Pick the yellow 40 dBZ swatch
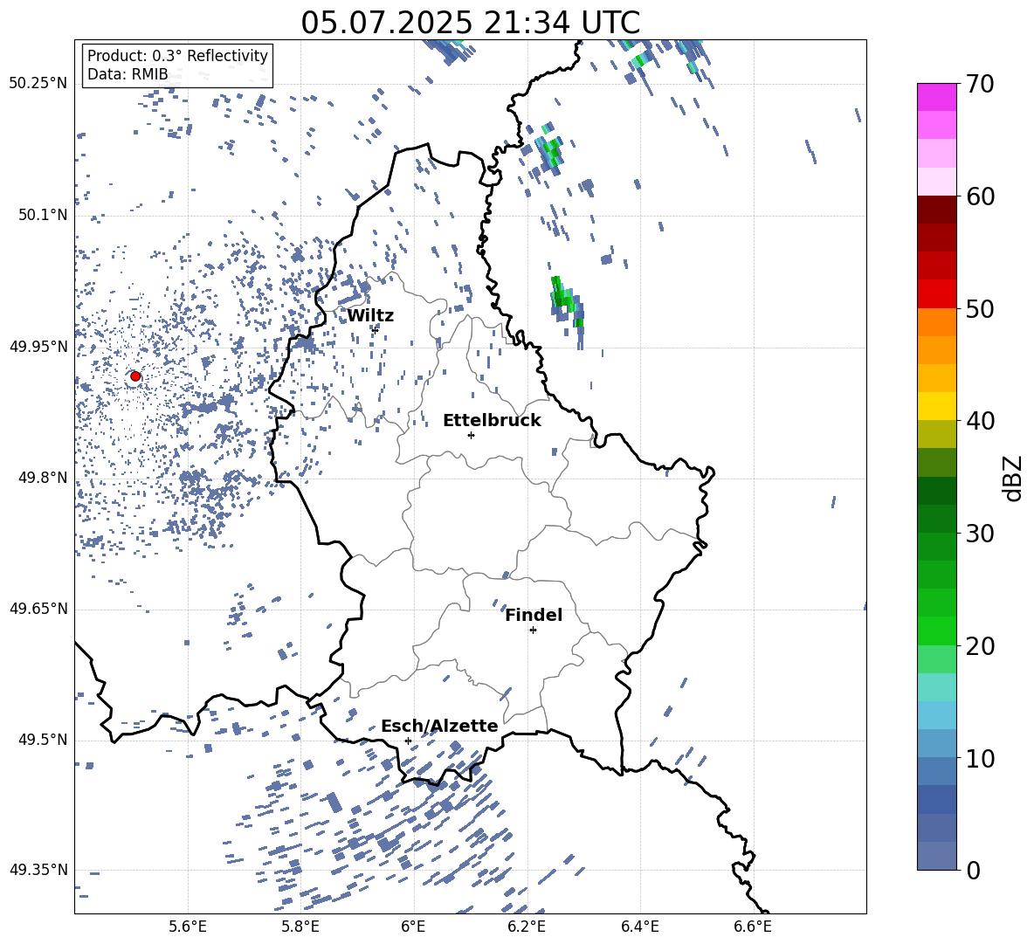The width and height of the screenshot is (1034, 944). pos(936,406)
